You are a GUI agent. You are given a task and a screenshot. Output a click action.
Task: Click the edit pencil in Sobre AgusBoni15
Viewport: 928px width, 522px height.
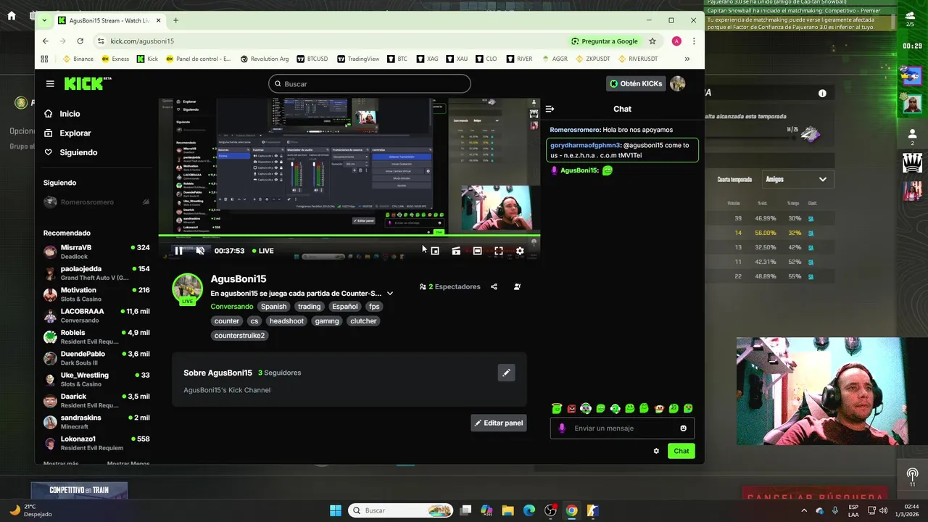pyautogui.click(x=506, y=373)
